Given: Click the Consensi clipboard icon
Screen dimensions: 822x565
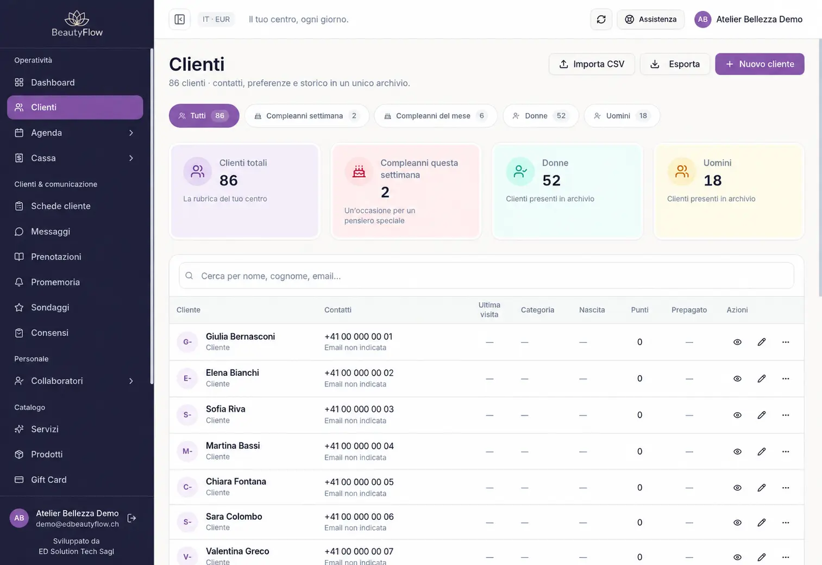Looking at the screenshot, I should 19,333.
